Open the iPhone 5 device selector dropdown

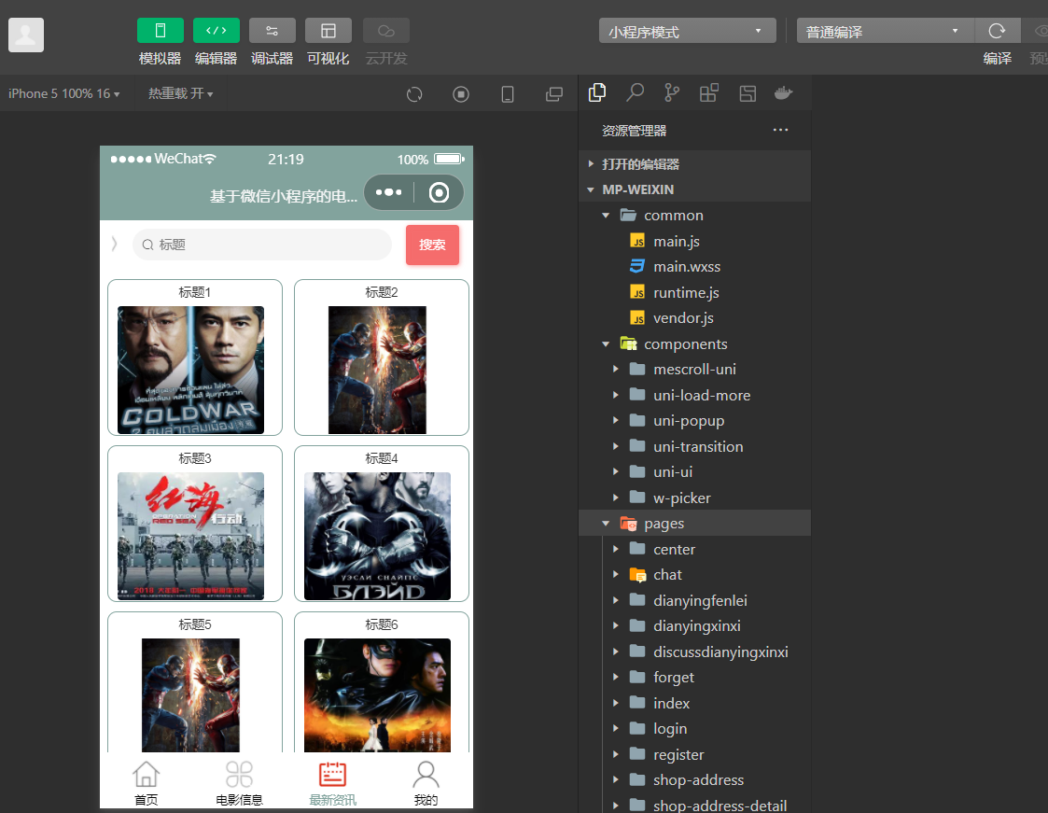(x=64, y=93)
